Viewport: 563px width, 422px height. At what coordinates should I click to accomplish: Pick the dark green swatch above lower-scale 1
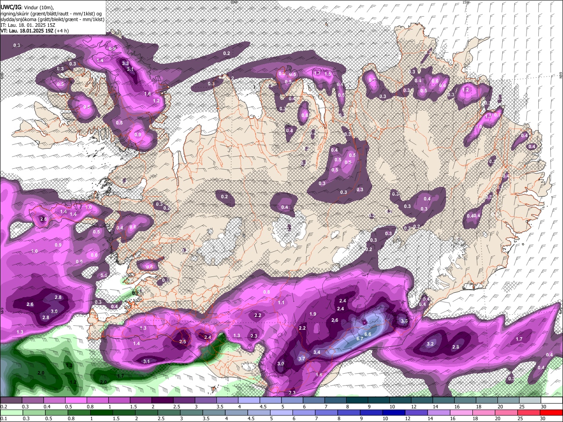[101, 413]
